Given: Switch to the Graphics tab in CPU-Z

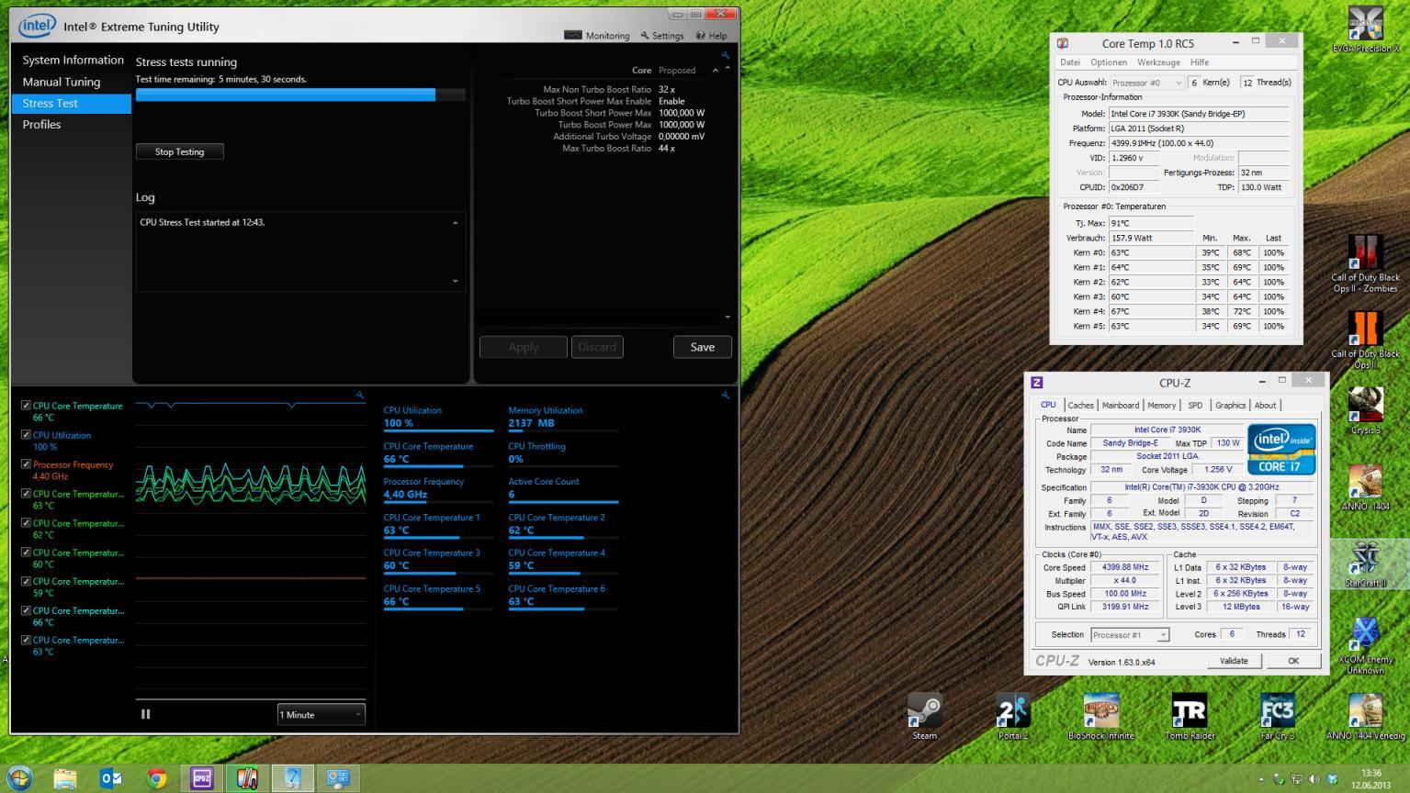Looking at the screenshot, I should (x=1230, y=405).
